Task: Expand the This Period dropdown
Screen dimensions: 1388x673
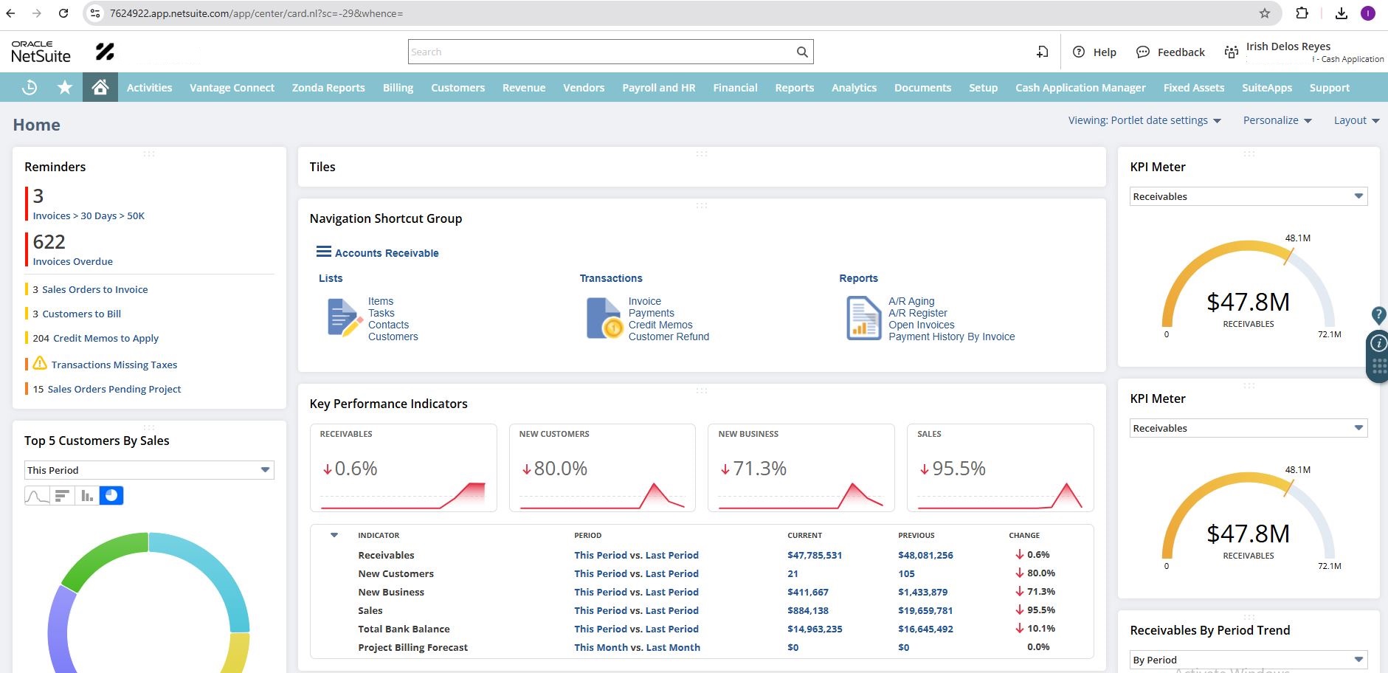Action: click(x=265, y=470)
